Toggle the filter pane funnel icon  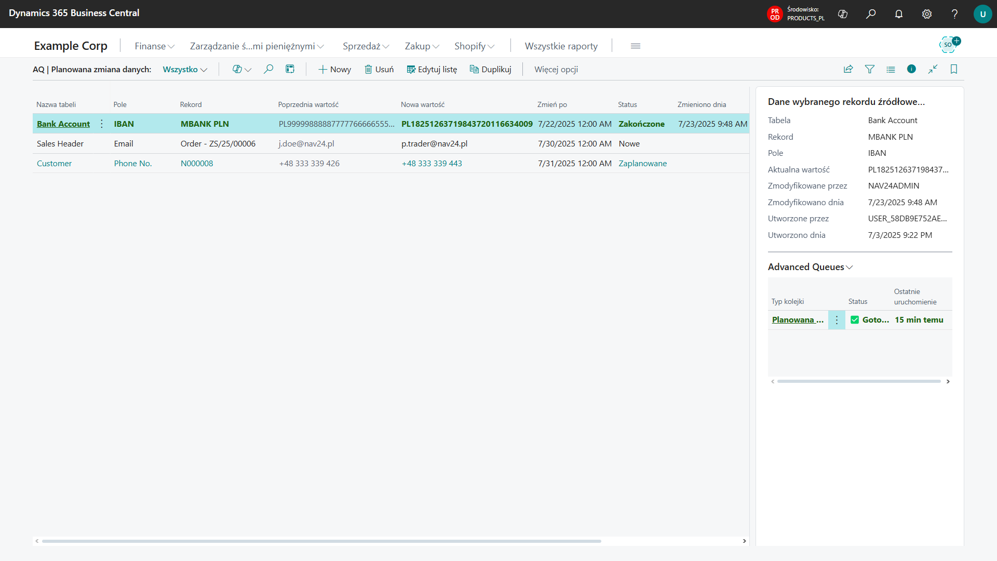point(870,69)
